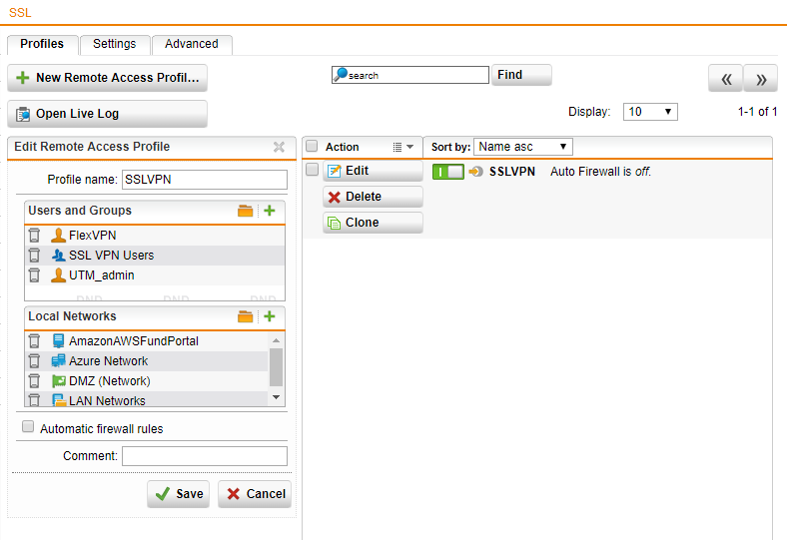Screen dimensions: 787x540
Task: Open the Display count dropdown
Action: (x=650, y=112)
